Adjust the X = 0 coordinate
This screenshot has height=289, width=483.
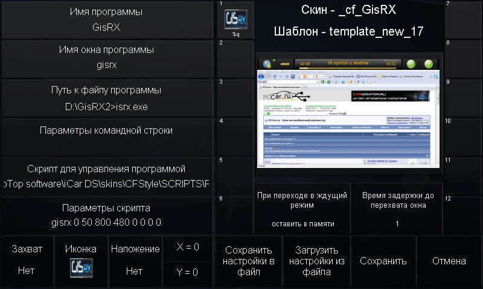(187, 248)
